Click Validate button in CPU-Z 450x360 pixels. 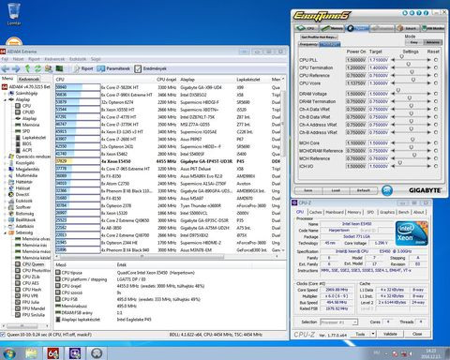[x=390, y=334]
